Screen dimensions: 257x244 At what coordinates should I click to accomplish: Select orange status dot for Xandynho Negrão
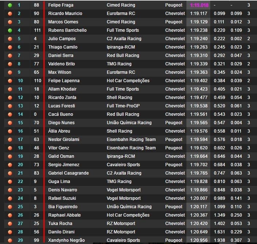(x=10, y=240)
